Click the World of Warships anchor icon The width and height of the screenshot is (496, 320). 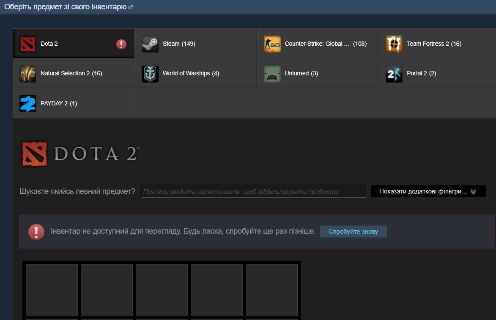pyautogui.click(x=150, y=74)
